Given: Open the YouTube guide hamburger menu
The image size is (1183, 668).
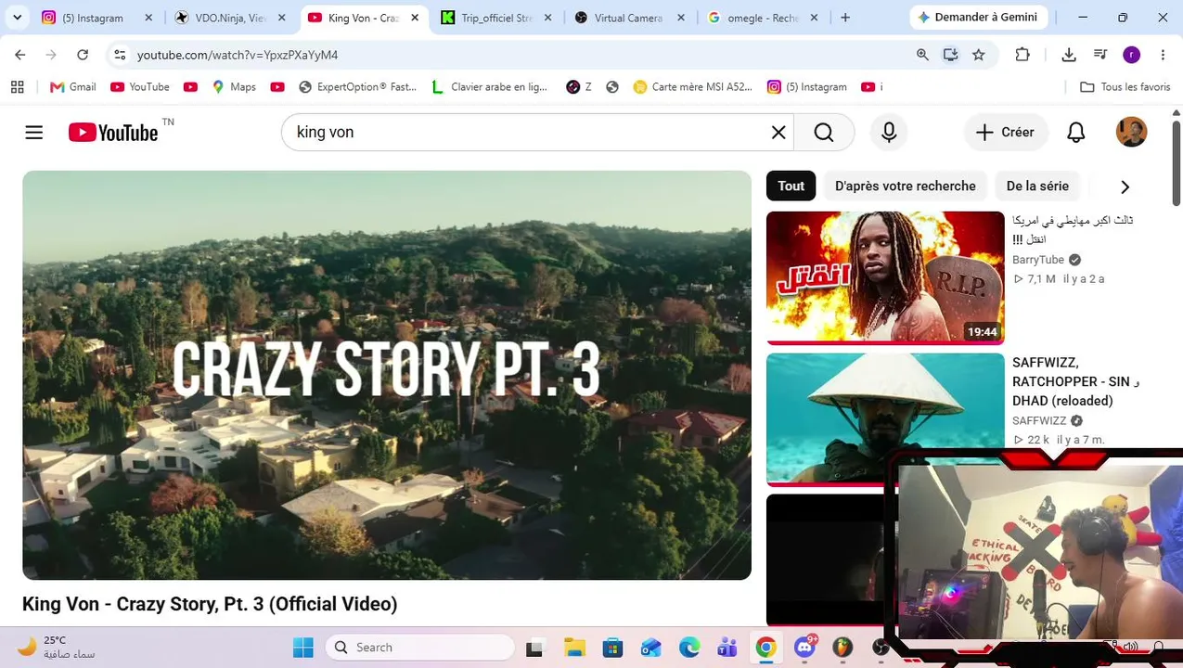Looking at the screenshot, I should (x=34, y=133).
